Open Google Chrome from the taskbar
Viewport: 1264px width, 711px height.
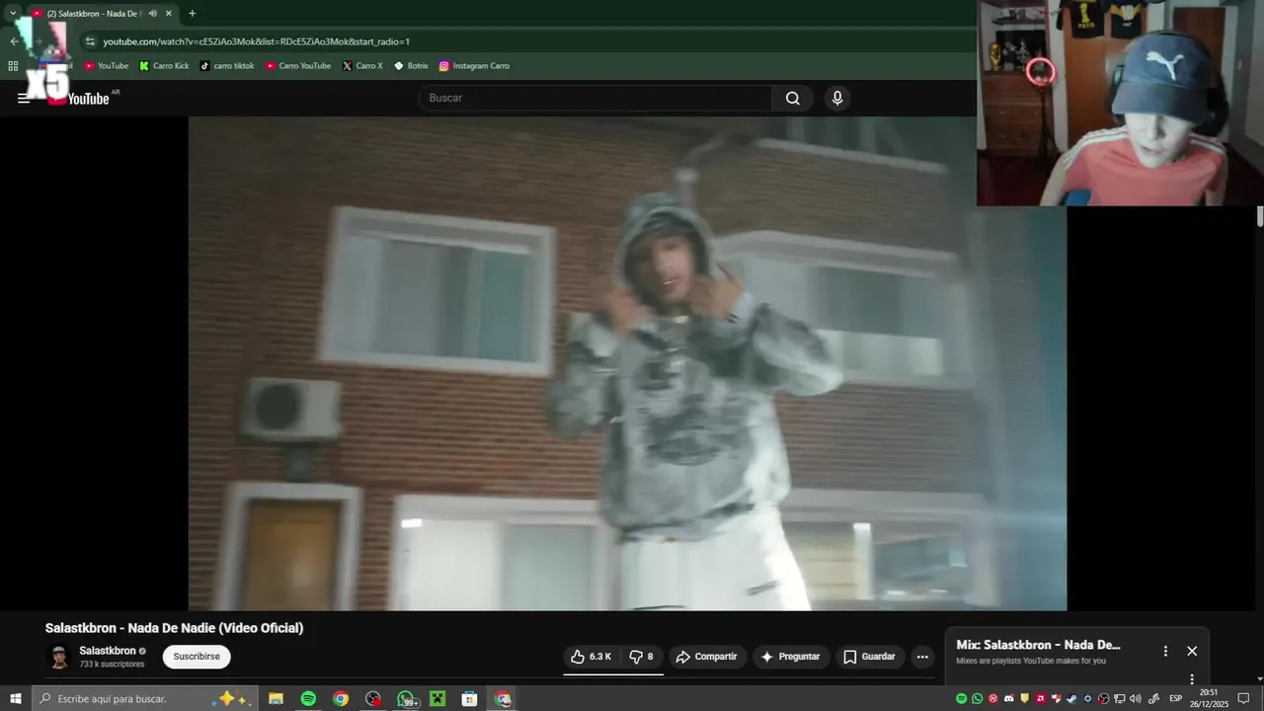point(341,699)
